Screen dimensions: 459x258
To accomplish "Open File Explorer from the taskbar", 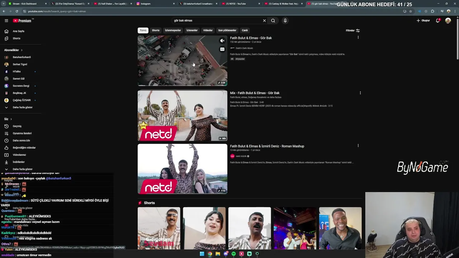I will (218, 254).
